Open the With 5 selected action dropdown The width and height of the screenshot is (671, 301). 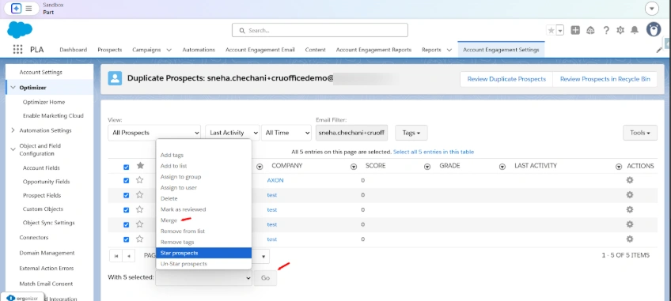pos(203,278)
